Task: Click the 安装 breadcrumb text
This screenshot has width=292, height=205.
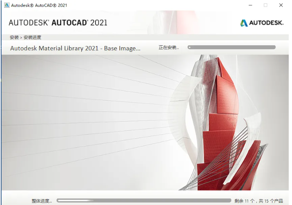Action: click(x=14, y=37)
